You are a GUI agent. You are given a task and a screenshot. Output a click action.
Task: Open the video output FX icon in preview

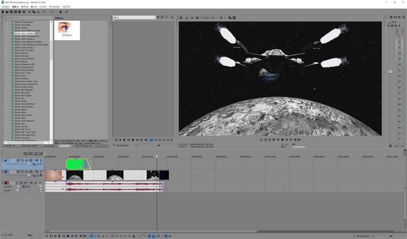[x=192, y=17]
